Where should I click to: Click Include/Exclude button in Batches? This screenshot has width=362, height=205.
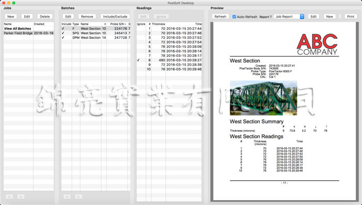click(x=115, y=17)
